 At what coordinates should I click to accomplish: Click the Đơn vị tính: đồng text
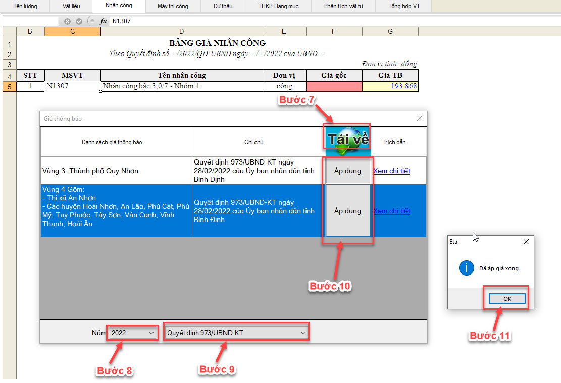[389, 64]
